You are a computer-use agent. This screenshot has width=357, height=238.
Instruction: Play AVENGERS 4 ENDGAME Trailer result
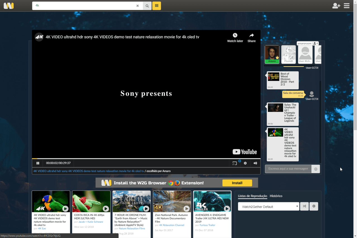point(227,209)
